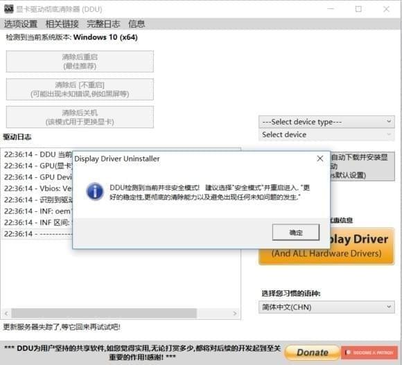This screenshot has width=402, height=365.
Task: Open the 选项设置 menu
Action: coord(21,24)
